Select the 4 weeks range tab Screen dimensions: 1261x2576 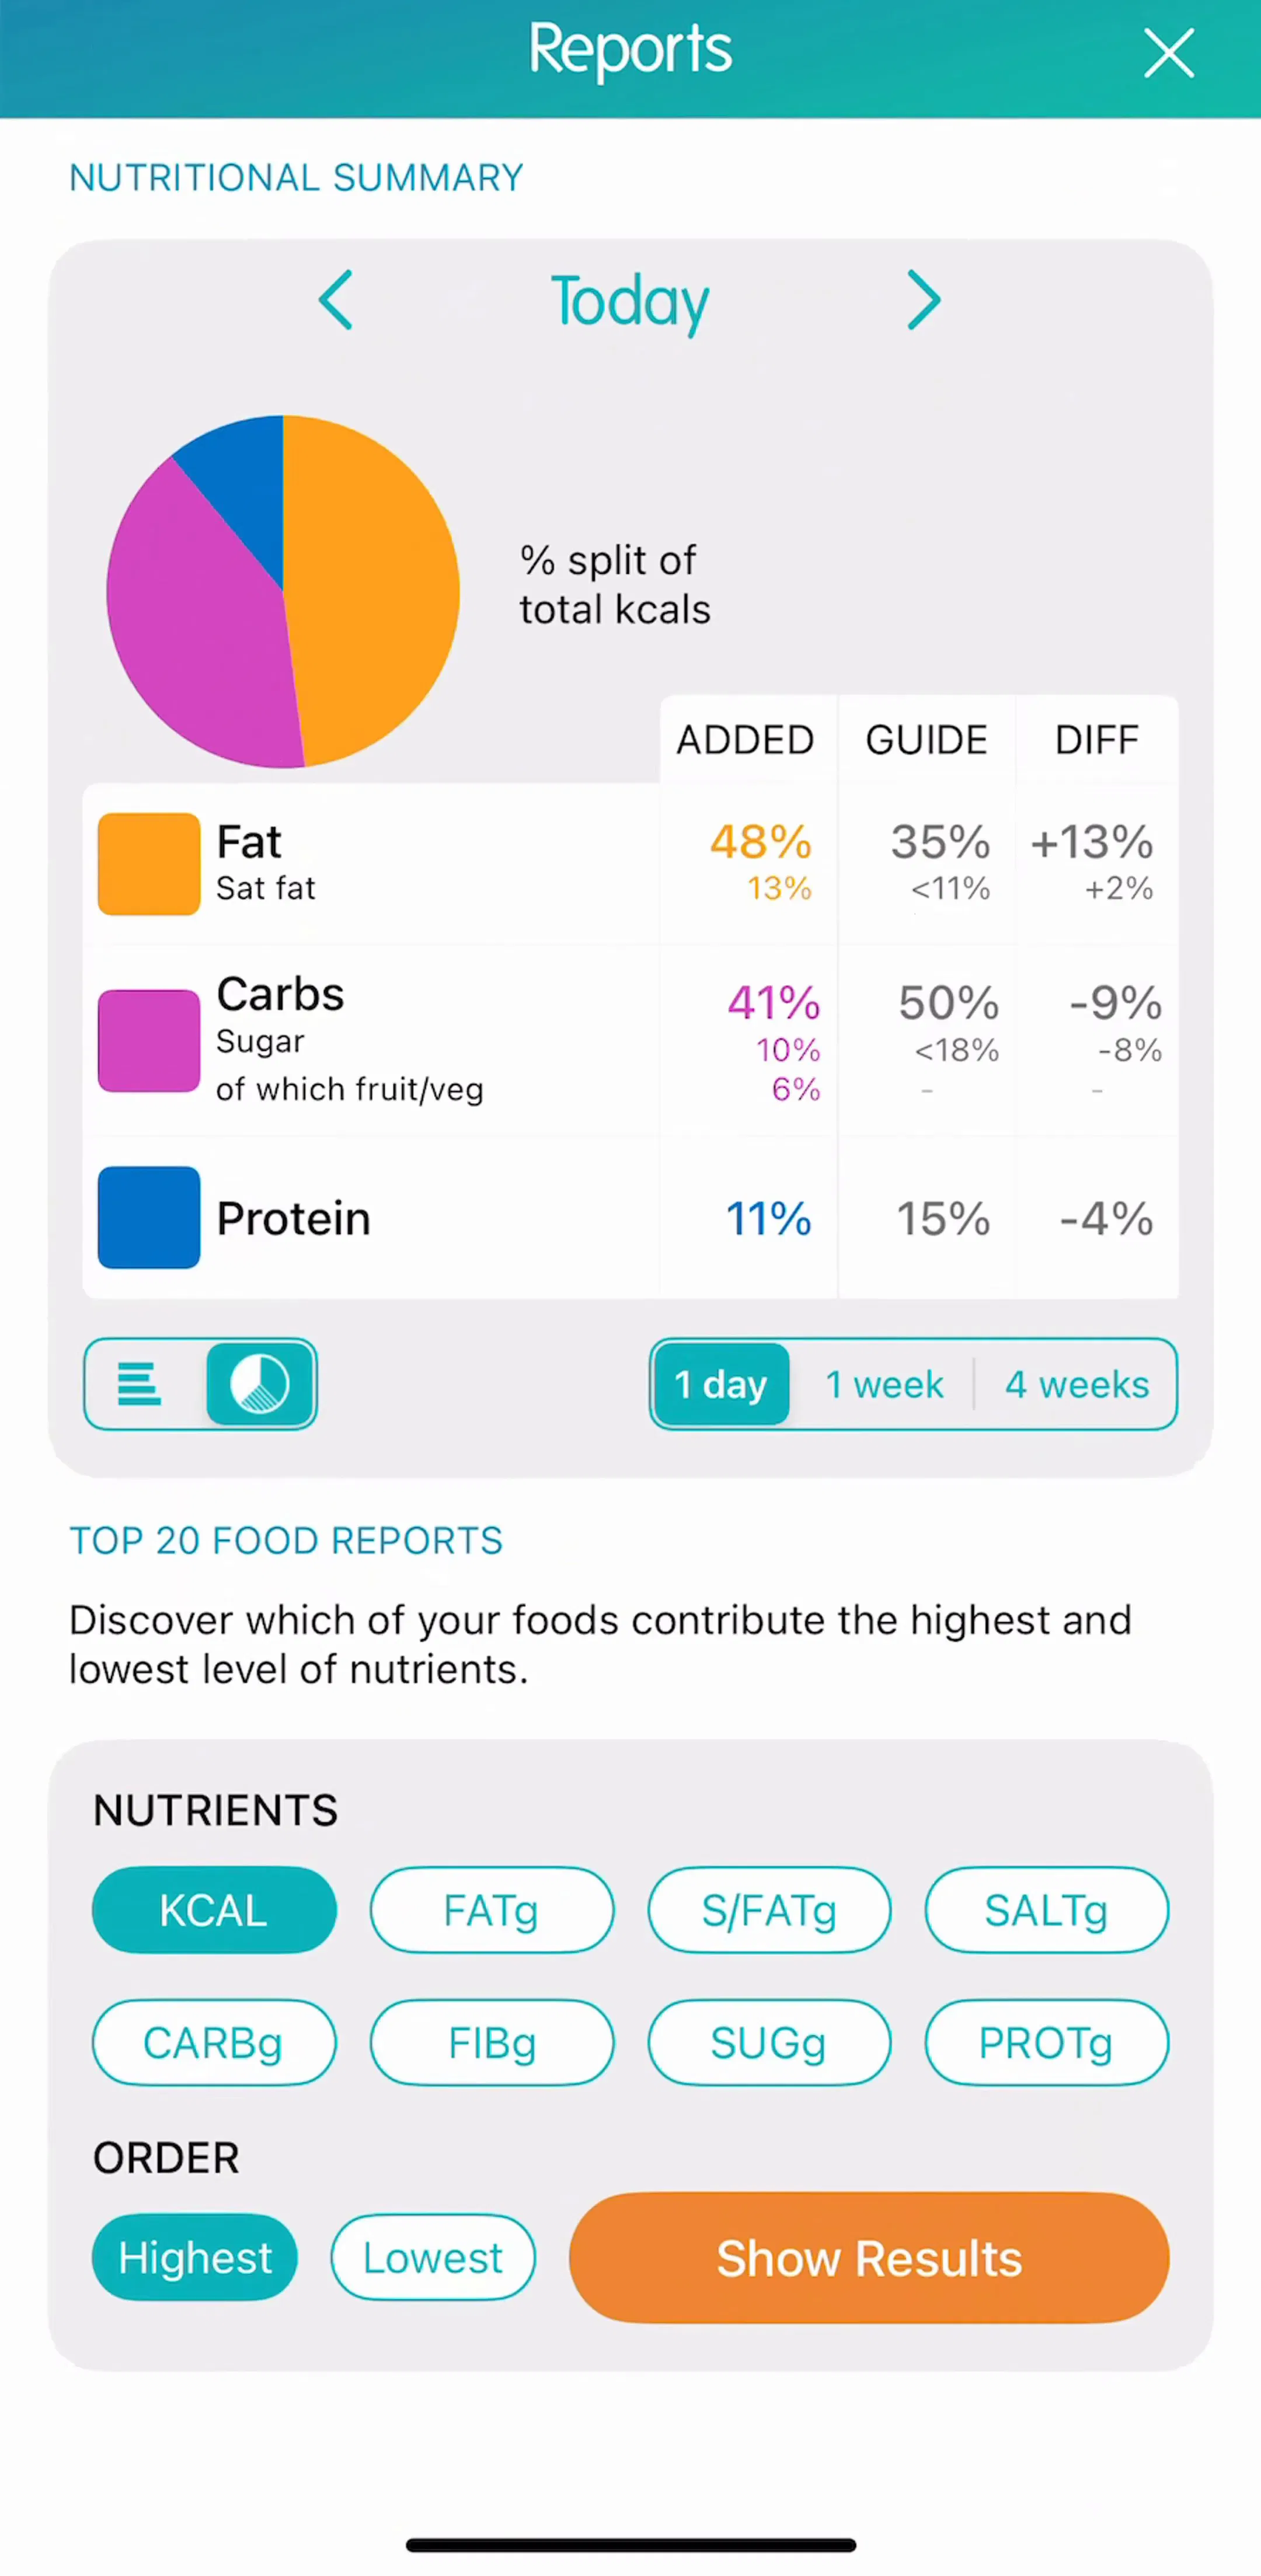[x=1077, y=1384]
